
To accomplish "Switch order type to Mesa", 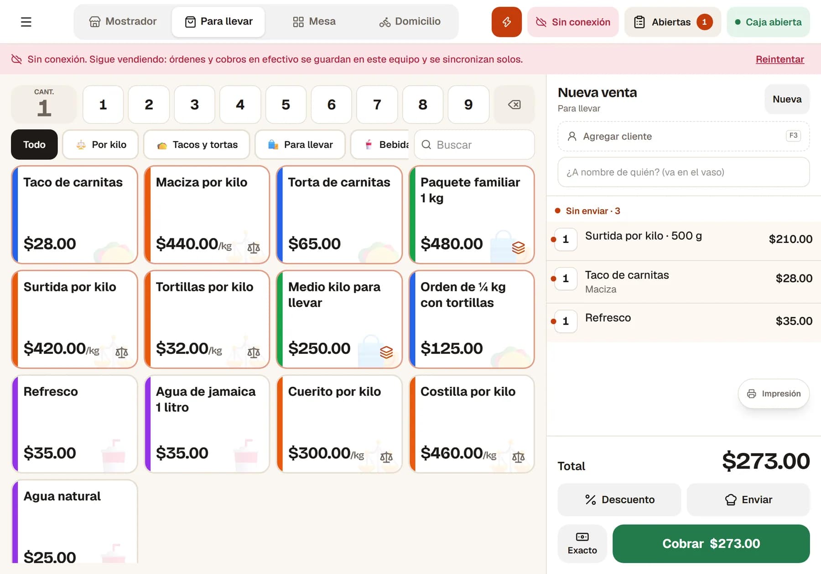I will pyautogui.click(x=314, y=21).
